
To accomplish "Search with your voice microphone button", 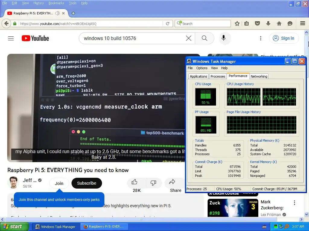I will pyautogui.click(x=224, y=38).
